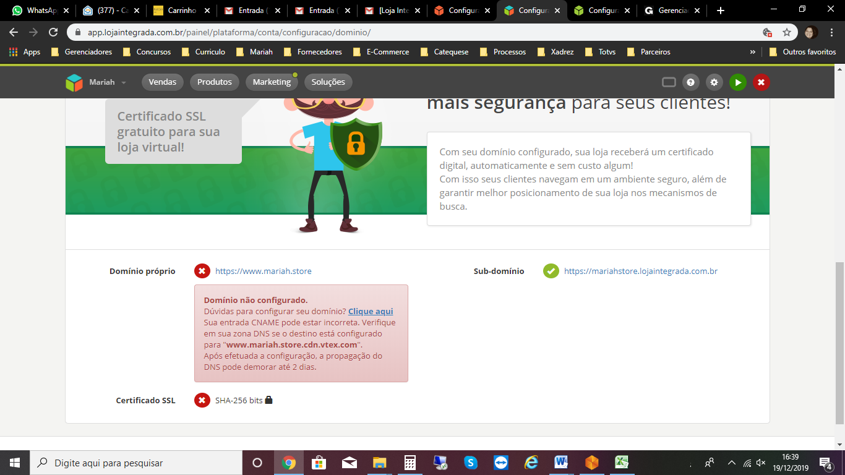
Task: Close the Carrinho browser tab
Action: 207,11
